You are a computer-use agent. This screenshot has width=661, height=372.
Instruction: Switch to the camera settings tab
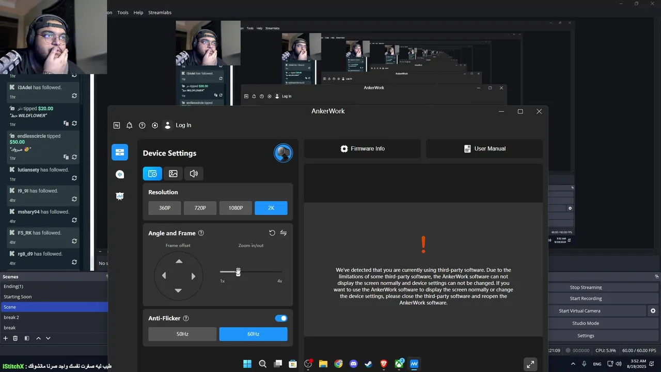(152, 174)
